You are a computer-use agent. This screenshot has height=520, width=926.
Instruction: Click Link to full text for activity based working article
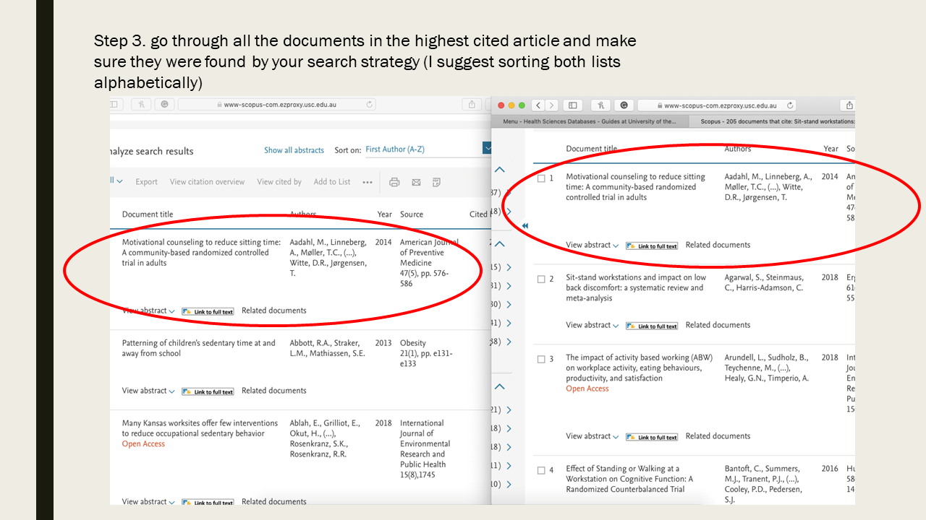652,438
